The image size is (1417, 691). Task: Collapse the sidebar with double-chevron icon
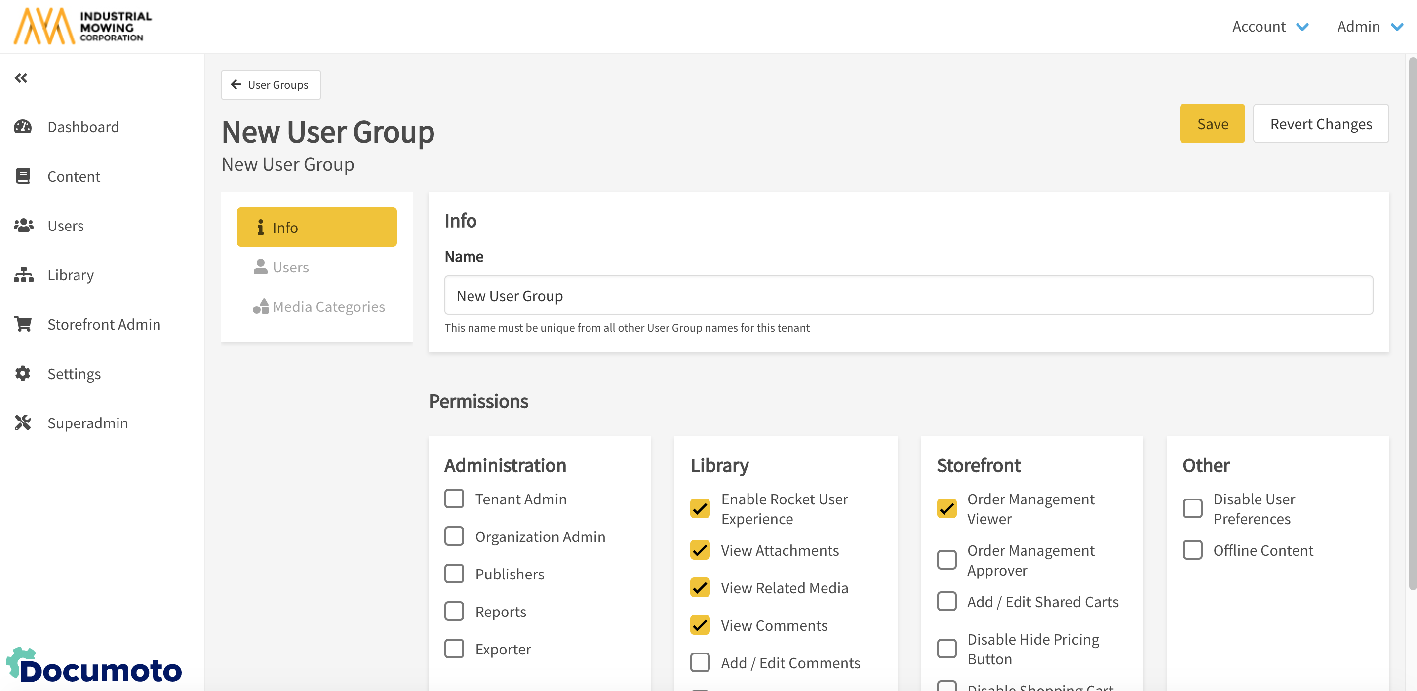pyautogui.click(x=21, y=78)
